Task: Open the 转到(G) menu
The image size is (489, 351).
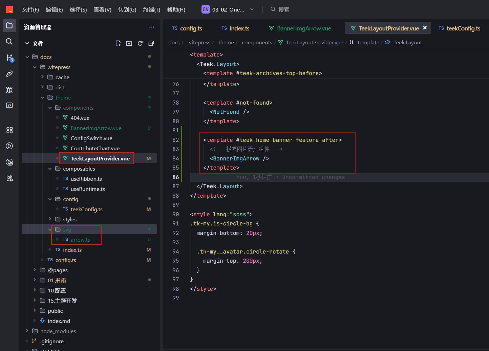Action: coord(127,9)
